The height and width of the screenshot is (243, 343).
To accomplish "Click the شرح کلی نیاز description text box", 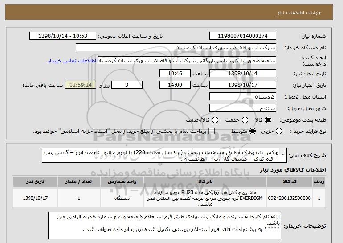I will 164,155.
